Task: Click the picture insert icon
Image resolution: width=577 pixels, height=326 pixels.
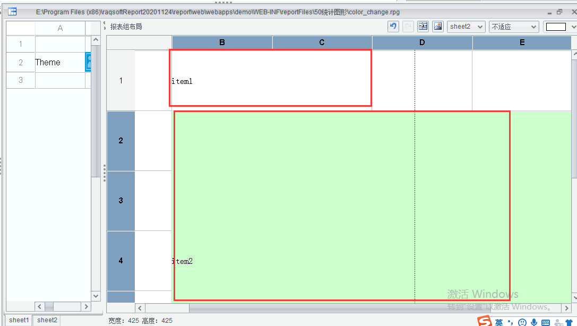Action: [438, 27]
